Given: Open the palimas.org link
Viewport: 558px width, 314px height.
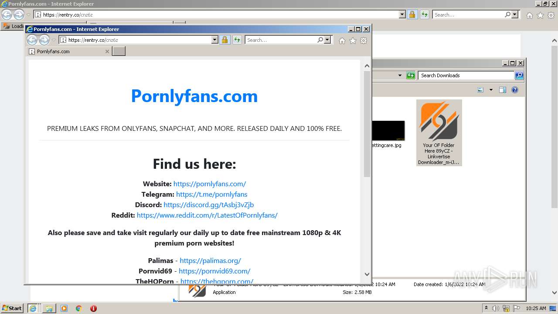Looking at the screenshot, I should point(210,260).
